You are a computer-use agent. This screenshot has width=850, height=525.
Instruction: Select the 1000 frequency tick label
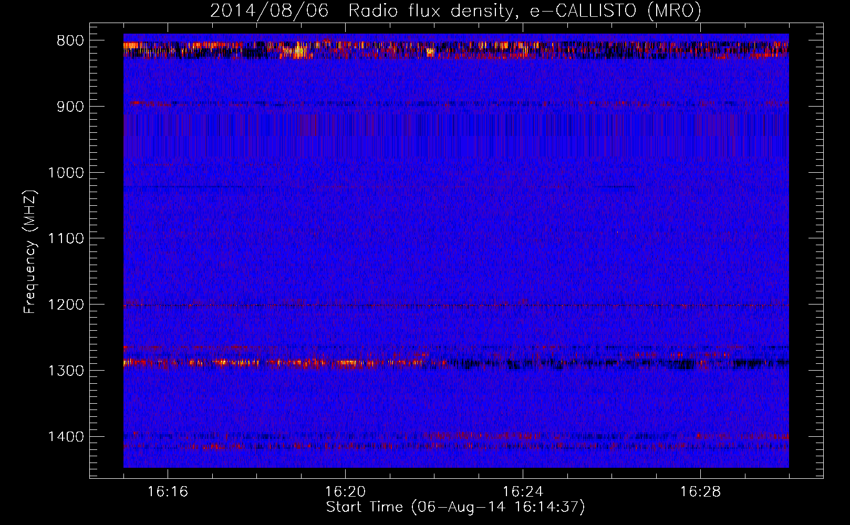pyautogui.click(x=66, y=173)
